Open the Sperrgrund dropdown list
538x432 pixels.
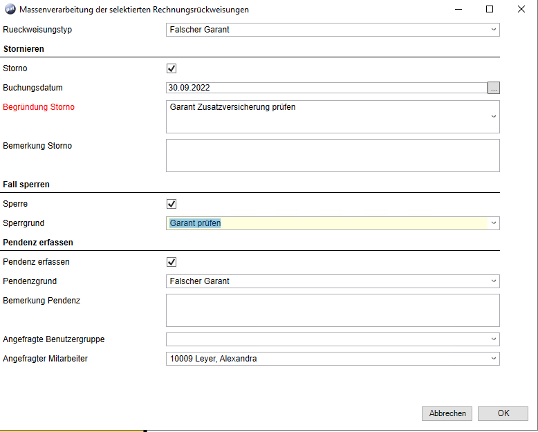coord(493,223)
